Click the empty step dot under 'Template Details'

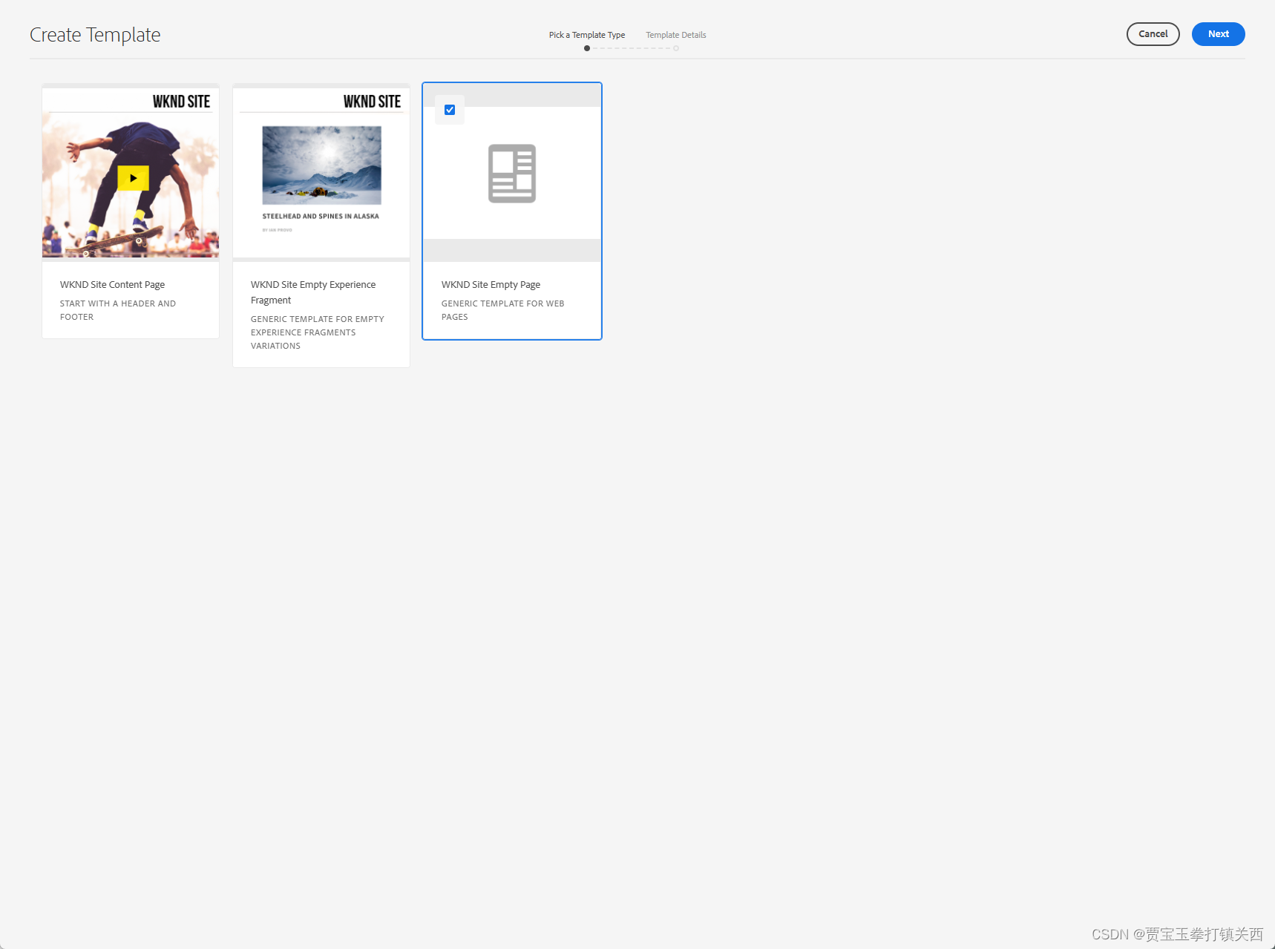click(x=676, y=48)
